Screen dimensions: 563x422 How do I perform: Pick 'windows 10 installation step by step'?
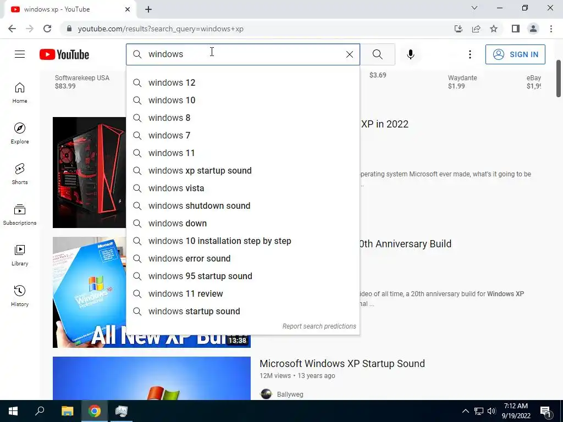click(x=243, y=241)
